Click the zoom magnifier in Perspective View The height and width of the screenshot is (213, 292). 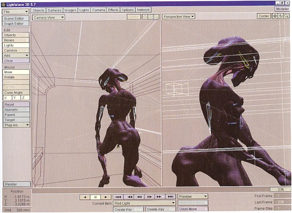[x=287, y=16]
